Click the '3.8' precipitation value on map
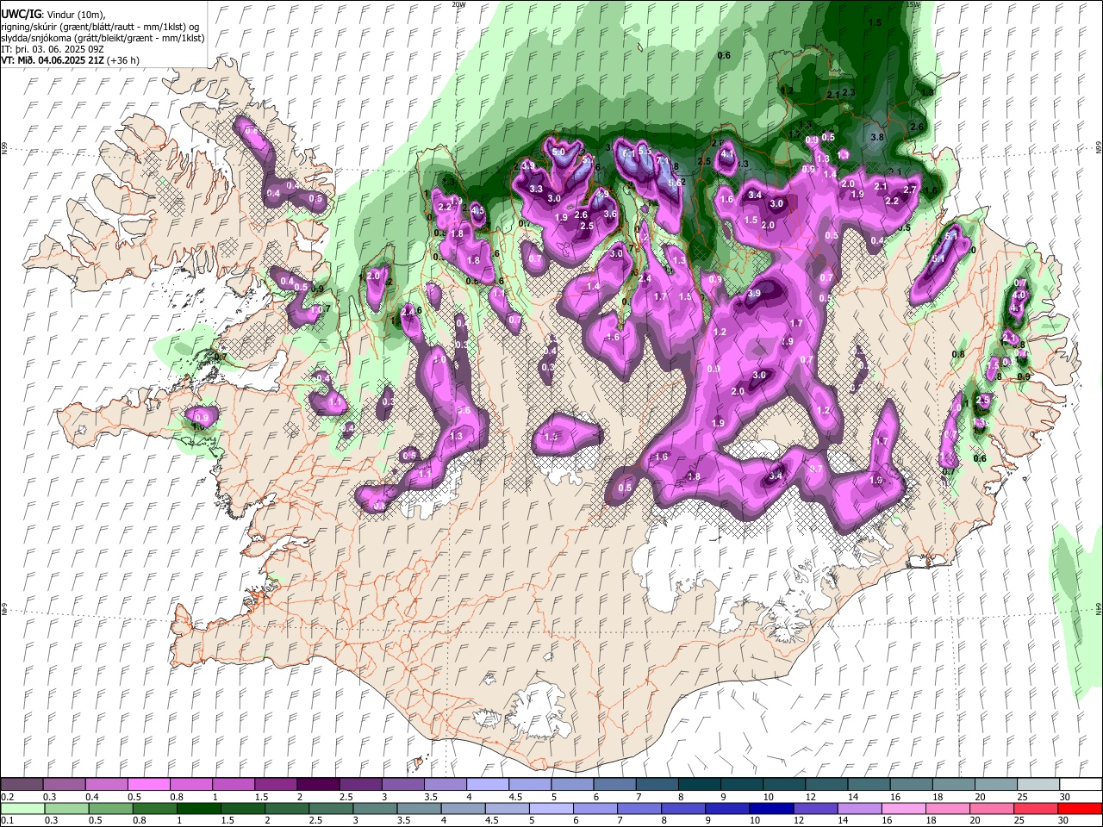 tap(878, 137)
